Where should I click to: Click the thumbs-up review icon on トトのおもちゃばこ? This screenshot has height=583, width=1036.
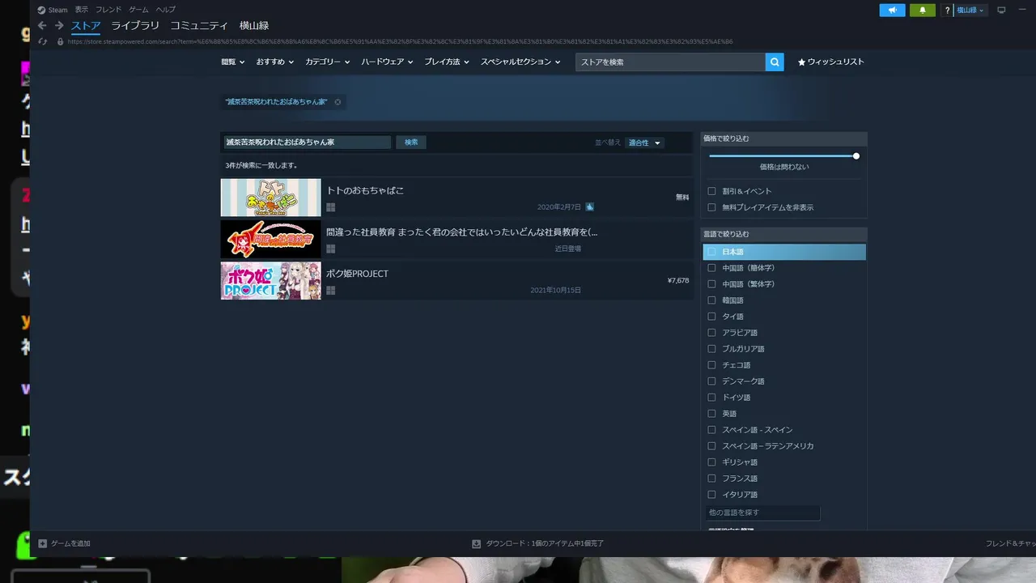pyautogui.click(x=590, y=206)
